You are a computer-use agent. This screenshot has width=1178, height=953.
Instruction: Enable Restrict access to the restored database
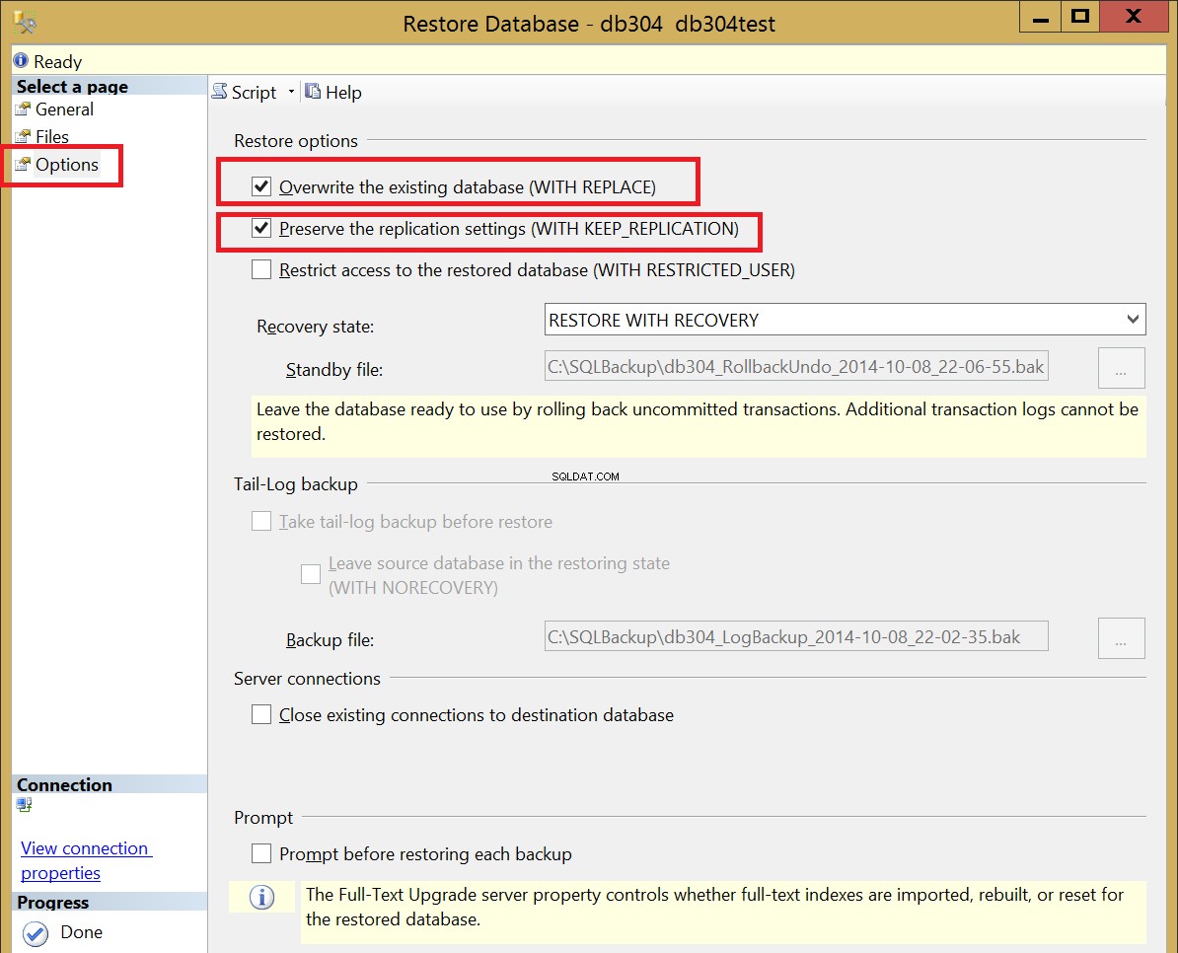[x=261, y=269]
